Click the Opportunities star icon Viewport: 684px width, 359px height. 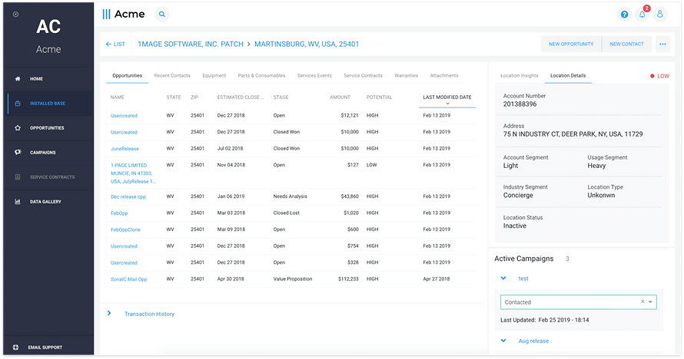(x=18, y=128)
